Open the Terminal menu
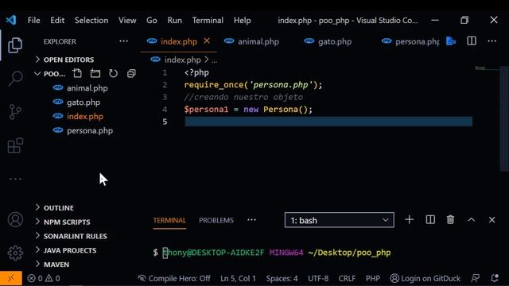The image size is (509, 286). point(208,20)
